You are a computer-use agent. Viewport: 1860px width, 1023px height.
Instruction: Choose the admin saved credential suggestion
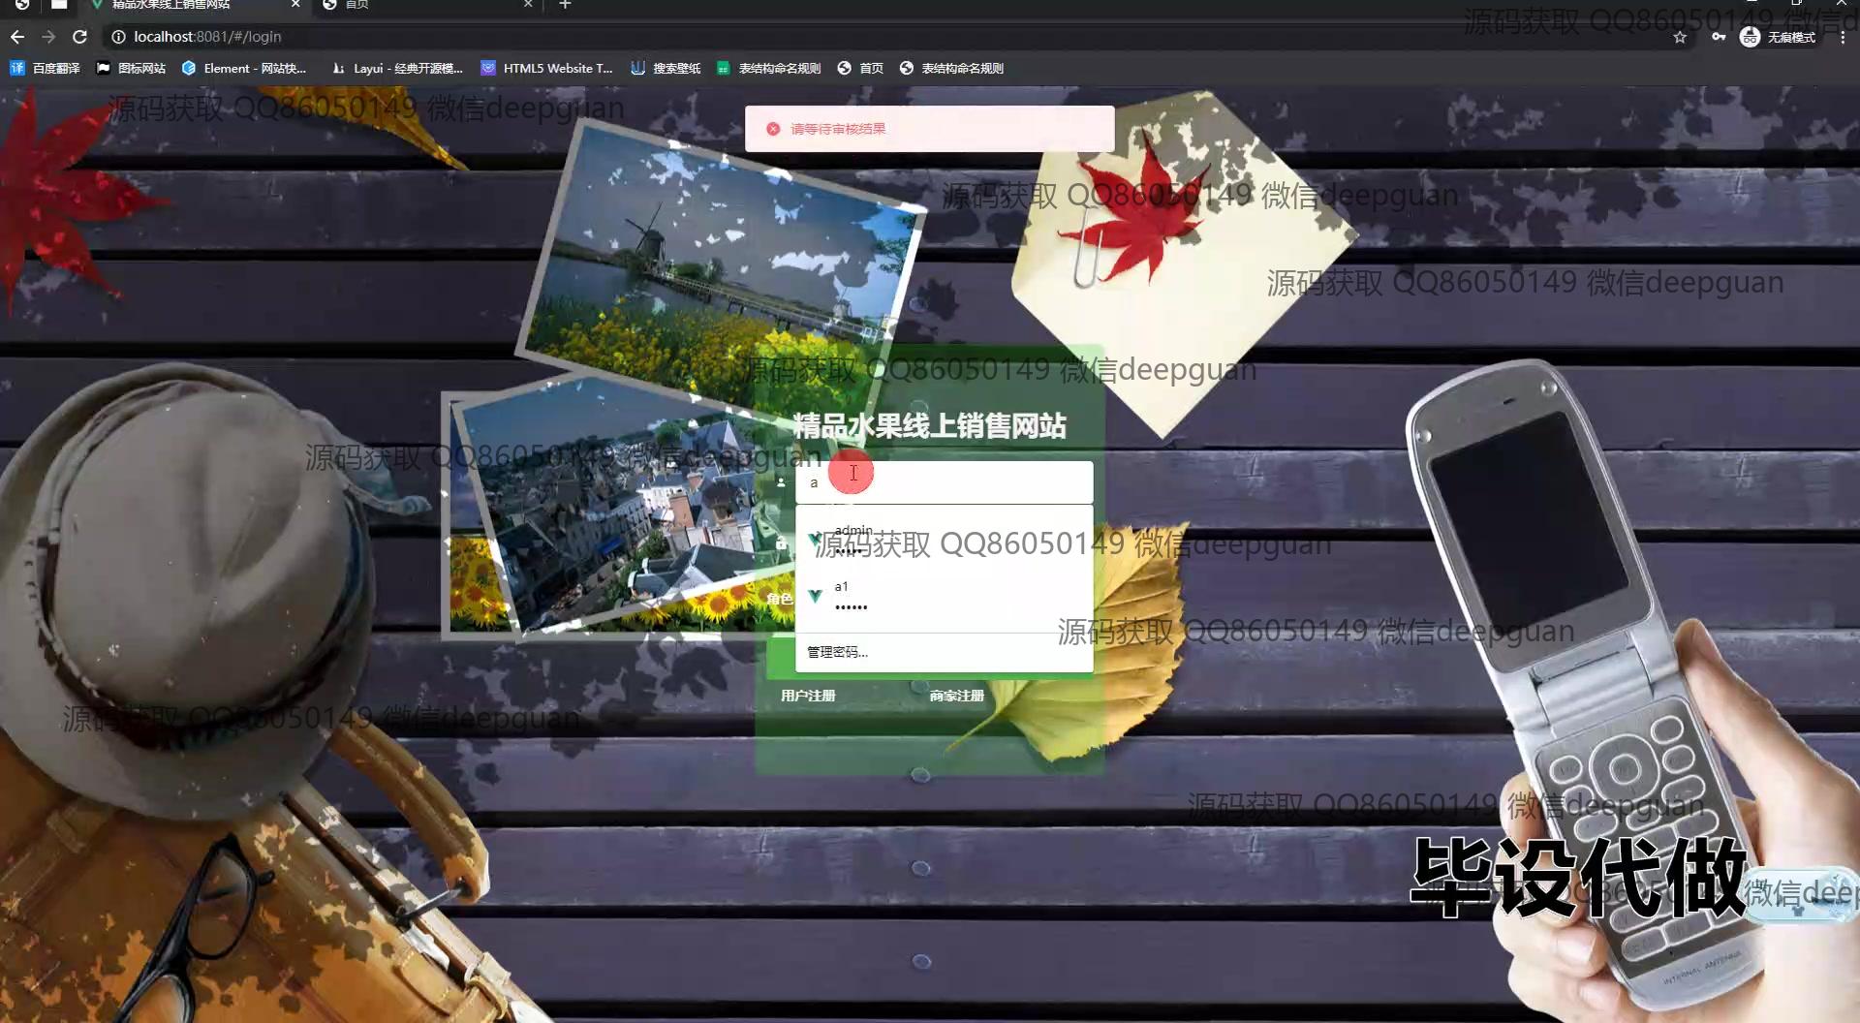(x=944, y=541)
